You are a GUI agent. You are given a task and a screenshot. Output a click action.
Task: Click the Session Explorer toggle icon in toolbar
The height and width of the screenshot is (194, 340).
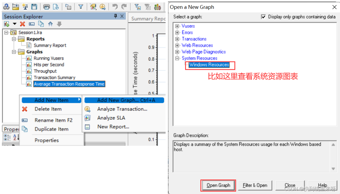coord(68,7)
